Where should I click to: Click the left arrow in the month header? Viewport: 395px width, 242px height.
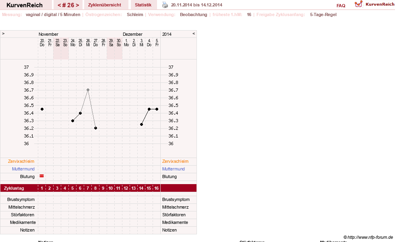[x=3, y=33]
